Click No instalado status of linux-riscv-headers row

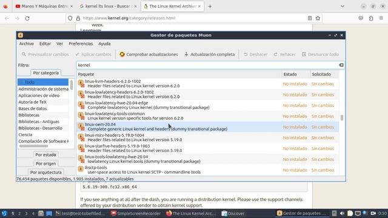click(295, 137)
